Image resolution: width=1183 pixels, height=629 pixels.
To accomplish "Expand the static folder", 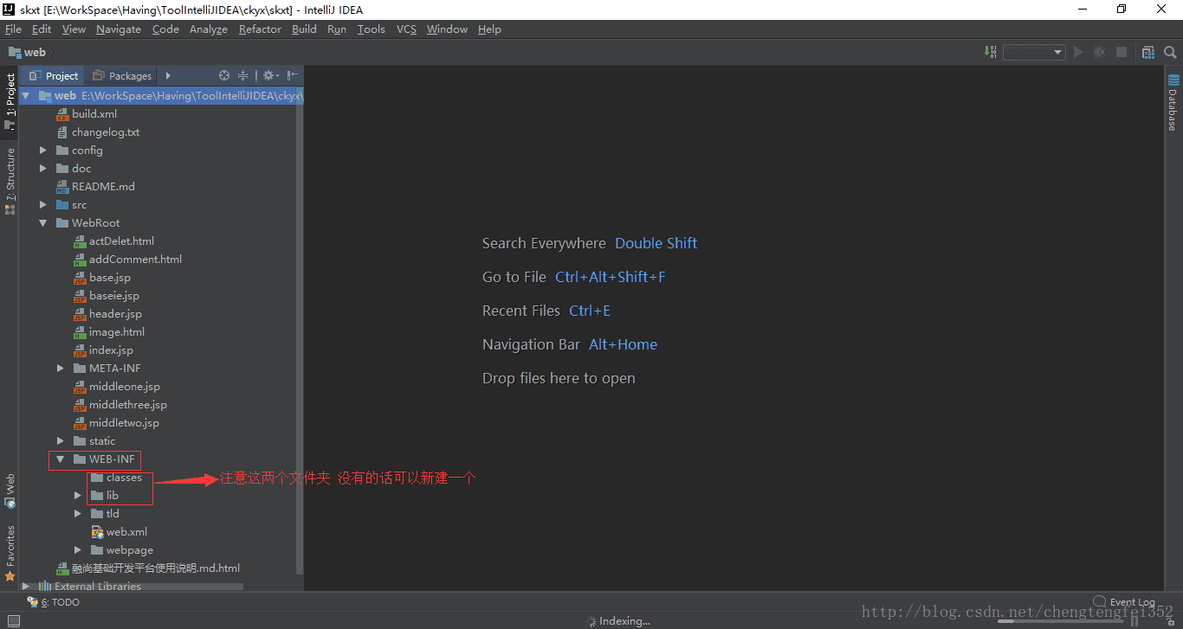I will (61, 441).
